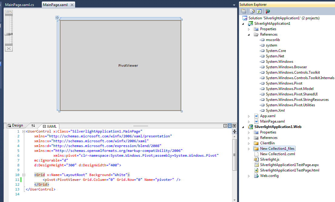Expand the ClientBin folder
335x202 pixels.
[x=249, y=143]
